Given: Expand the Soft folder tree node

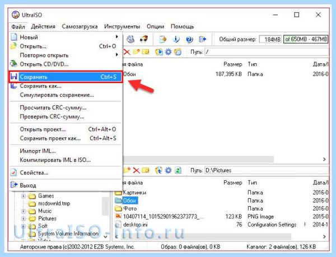Looking at the screenshot, I should (23, 226).
